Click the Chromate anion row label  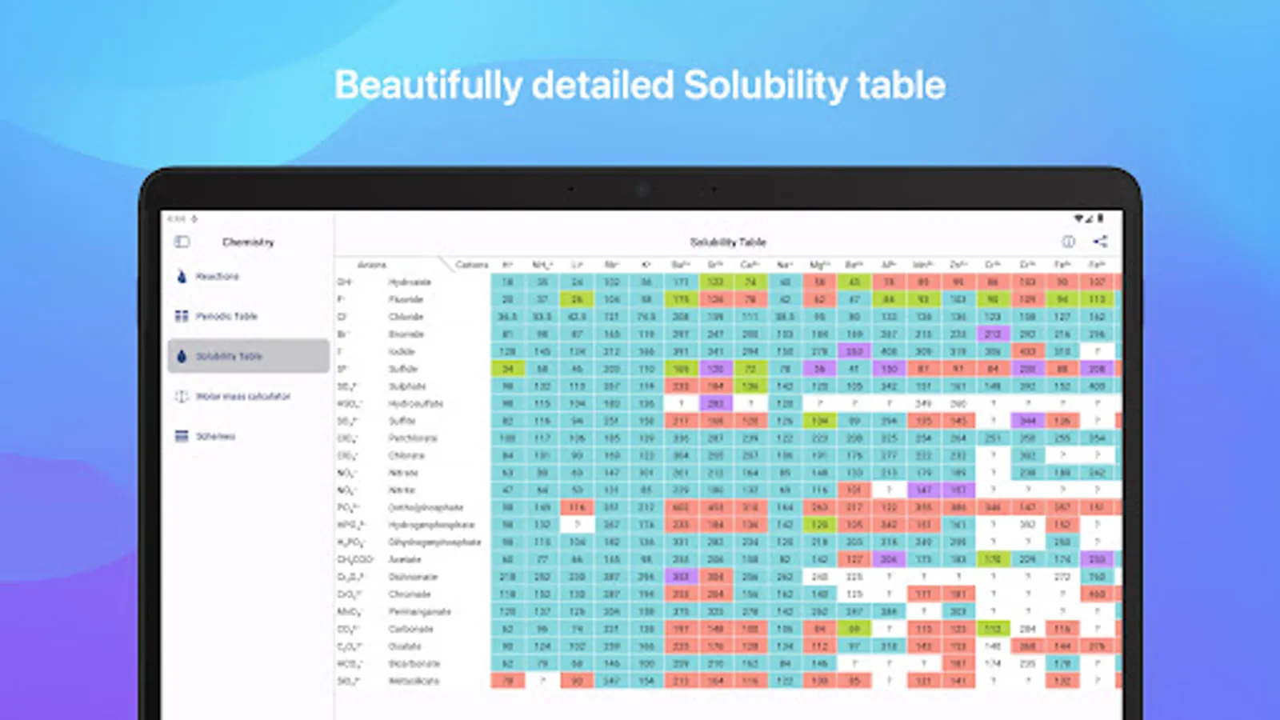410,594
